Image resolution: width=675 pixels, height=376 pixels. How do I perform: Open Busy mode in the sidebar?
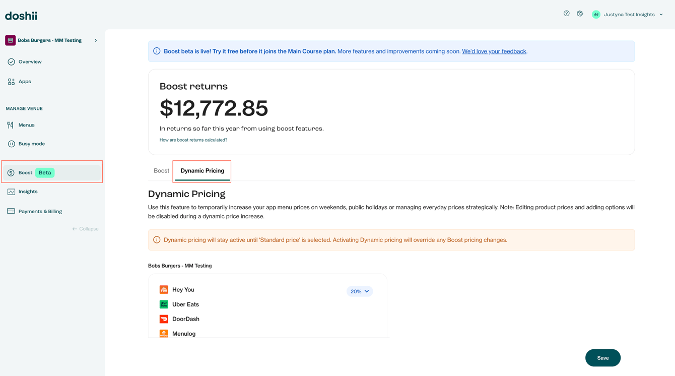coord(32,144)
